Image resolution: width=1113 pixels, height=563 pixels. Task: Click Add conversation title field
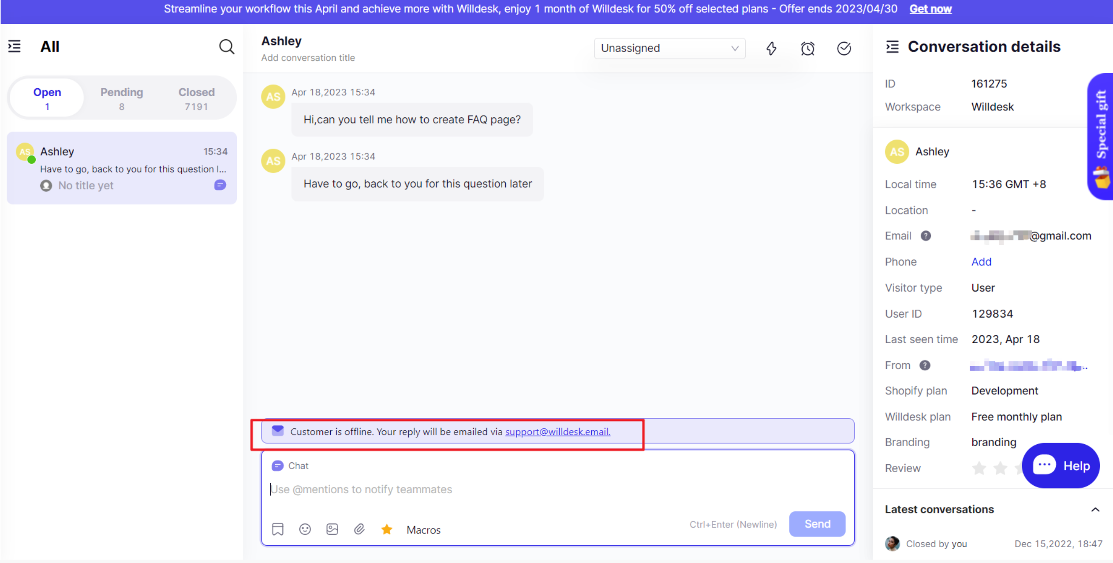click(x=308, y=58)
